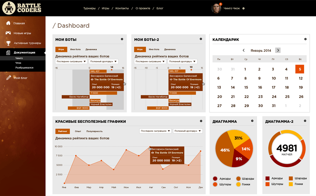Image resolution: width=316 pixels, height=196 pixels.
Task: Open gear settings of Красивые бесполезные графики
Action: 201,121
